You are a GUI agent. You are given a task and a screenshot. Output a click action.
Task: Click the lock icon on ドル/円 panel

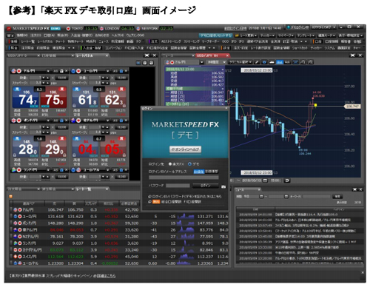point(61,71)
